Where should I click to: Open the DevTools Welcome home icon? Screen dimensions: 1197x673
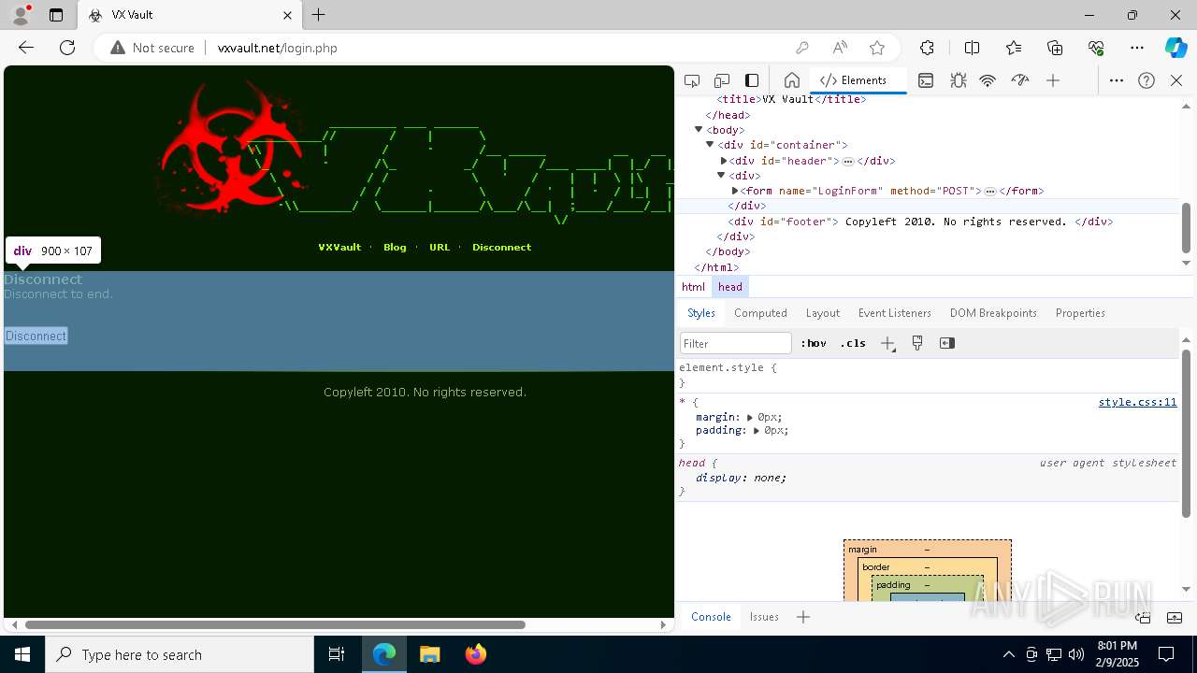pos(792,80)
